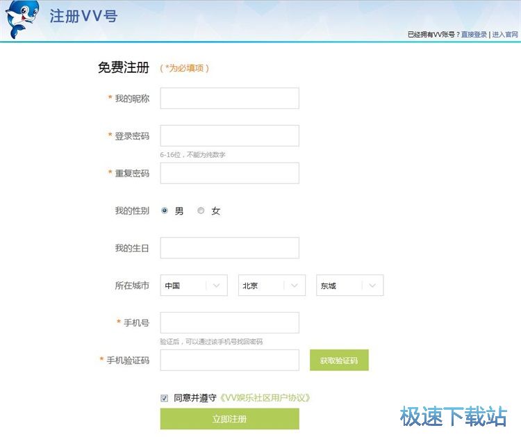
Task: Open the 直接登录 link
Action: pyautogui.click(x=474, y=35)
